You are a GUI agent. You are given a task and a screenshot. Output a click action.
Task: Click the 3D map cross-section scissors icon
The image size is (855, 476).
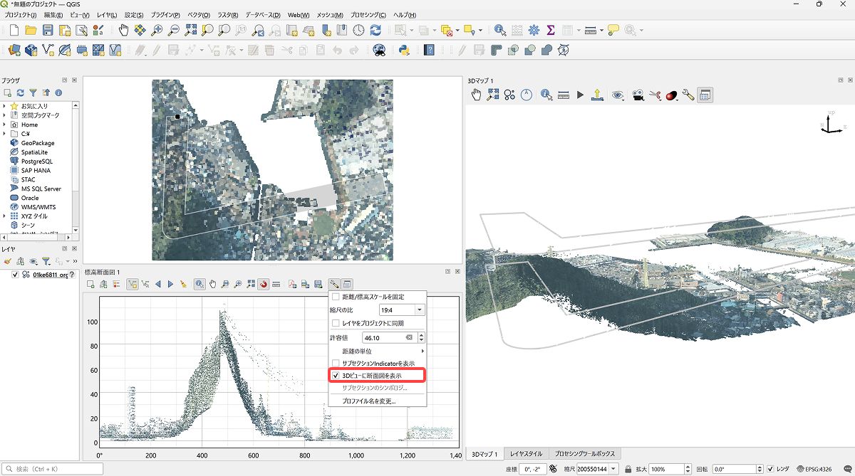[655, 94]
